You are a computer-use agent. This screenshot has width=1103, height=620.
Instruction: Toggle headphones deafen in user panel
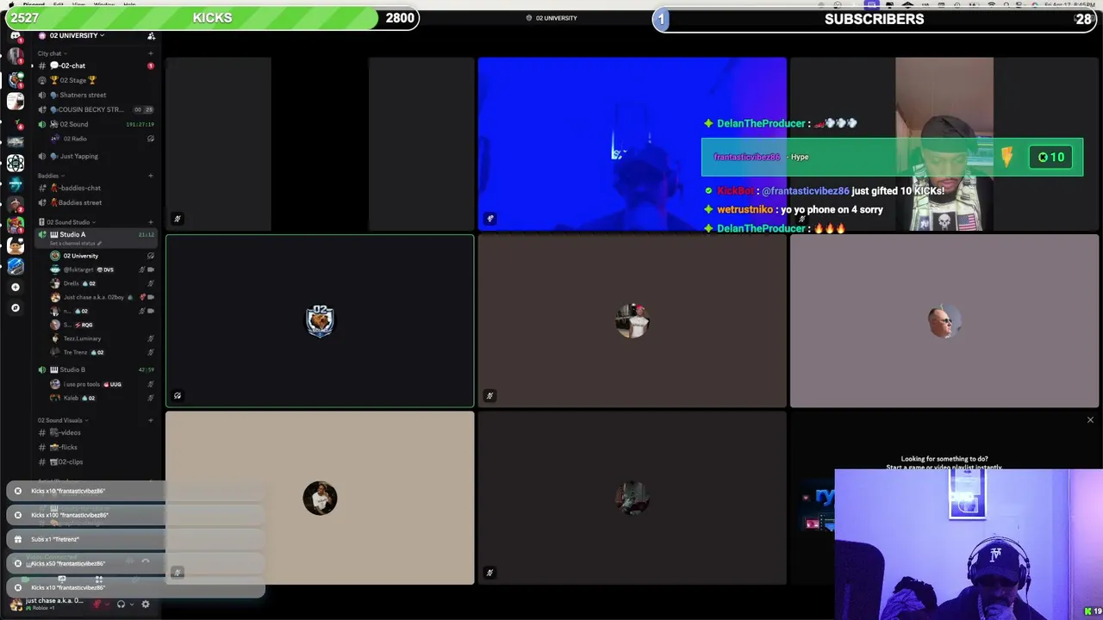(x=121, y=604)
